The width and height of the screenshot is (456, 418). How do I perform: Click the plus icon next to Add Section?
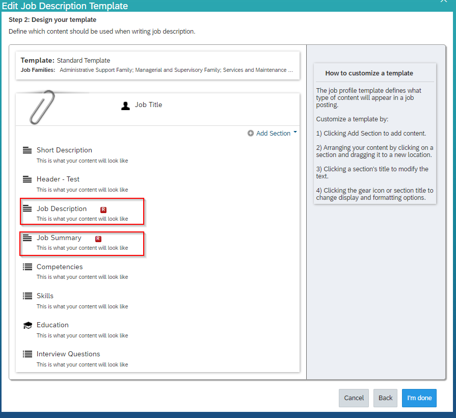[250, 133]
